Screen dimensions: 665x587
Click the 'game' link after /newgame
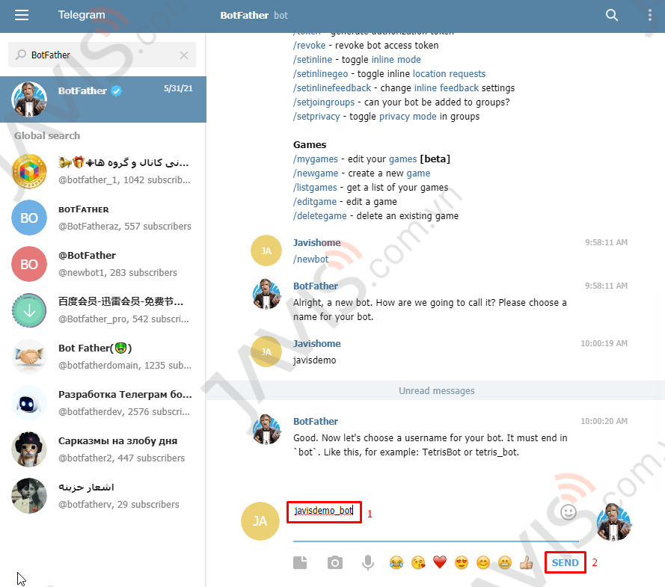point(418,173)
